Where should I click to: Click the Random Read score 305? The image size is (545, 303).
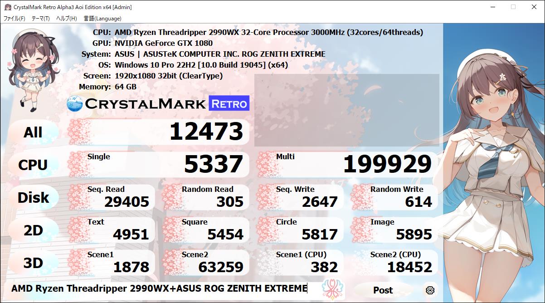(x=230, y=202)
